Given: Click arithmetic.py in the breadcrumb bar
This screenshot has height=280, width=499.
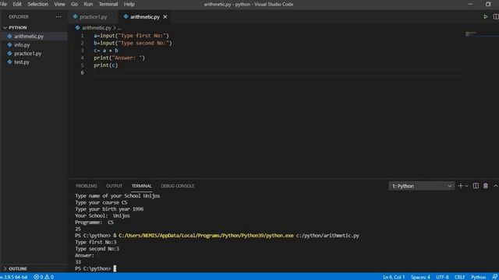Looking at the screenshot, I should (x=97, y=28).
